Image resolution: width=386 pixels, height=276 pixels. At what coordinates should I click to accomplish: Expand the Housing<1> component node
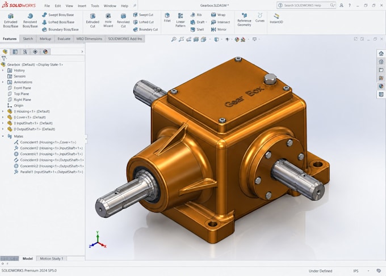3,111
